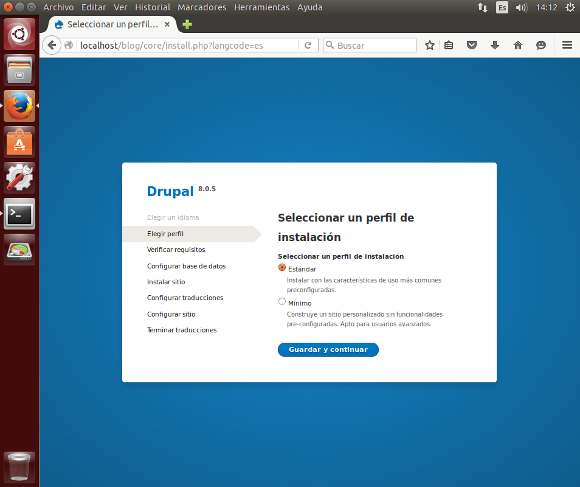Open the Trash in the launcher

pos(19,467)
